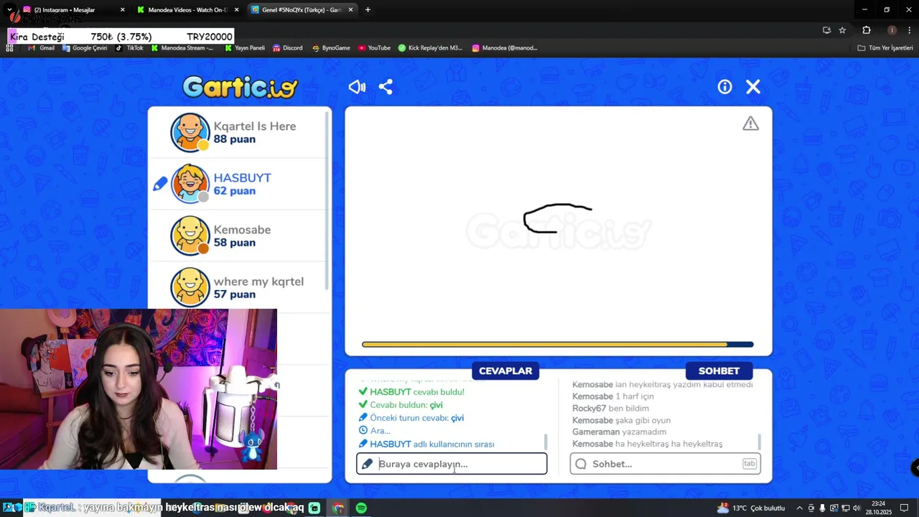919x517 pixels.
Task: Open the bookmarks bar apps grid
Action: [x=9, y=48]
